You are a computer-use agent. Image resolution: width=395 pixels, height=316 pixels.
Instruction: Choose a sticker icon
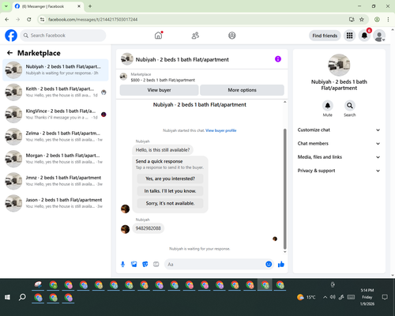[145, 264]
